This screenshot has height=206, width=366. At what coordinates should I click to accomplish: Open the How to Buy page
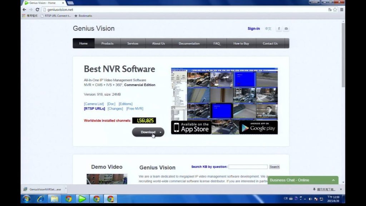click(x=241, y=44)
